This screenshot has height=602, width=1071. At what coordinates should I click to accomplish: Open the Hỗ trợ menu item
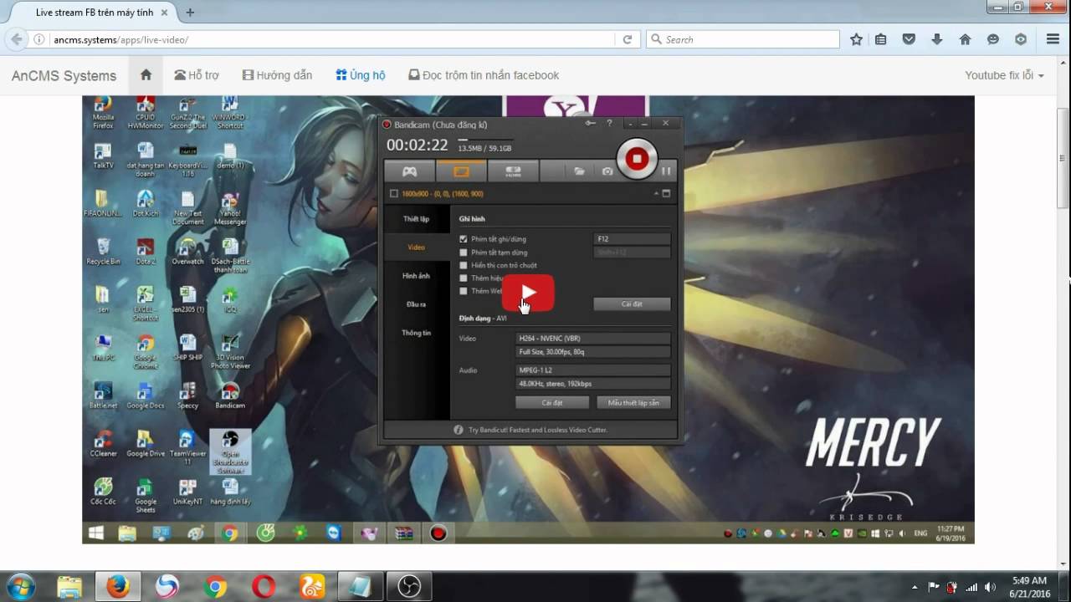click(196, 75)
